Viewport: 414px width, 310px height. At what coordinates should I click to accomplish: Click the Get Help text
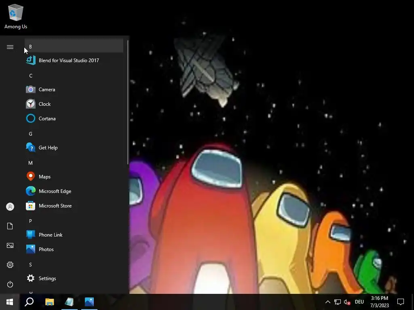pos(48,148)
